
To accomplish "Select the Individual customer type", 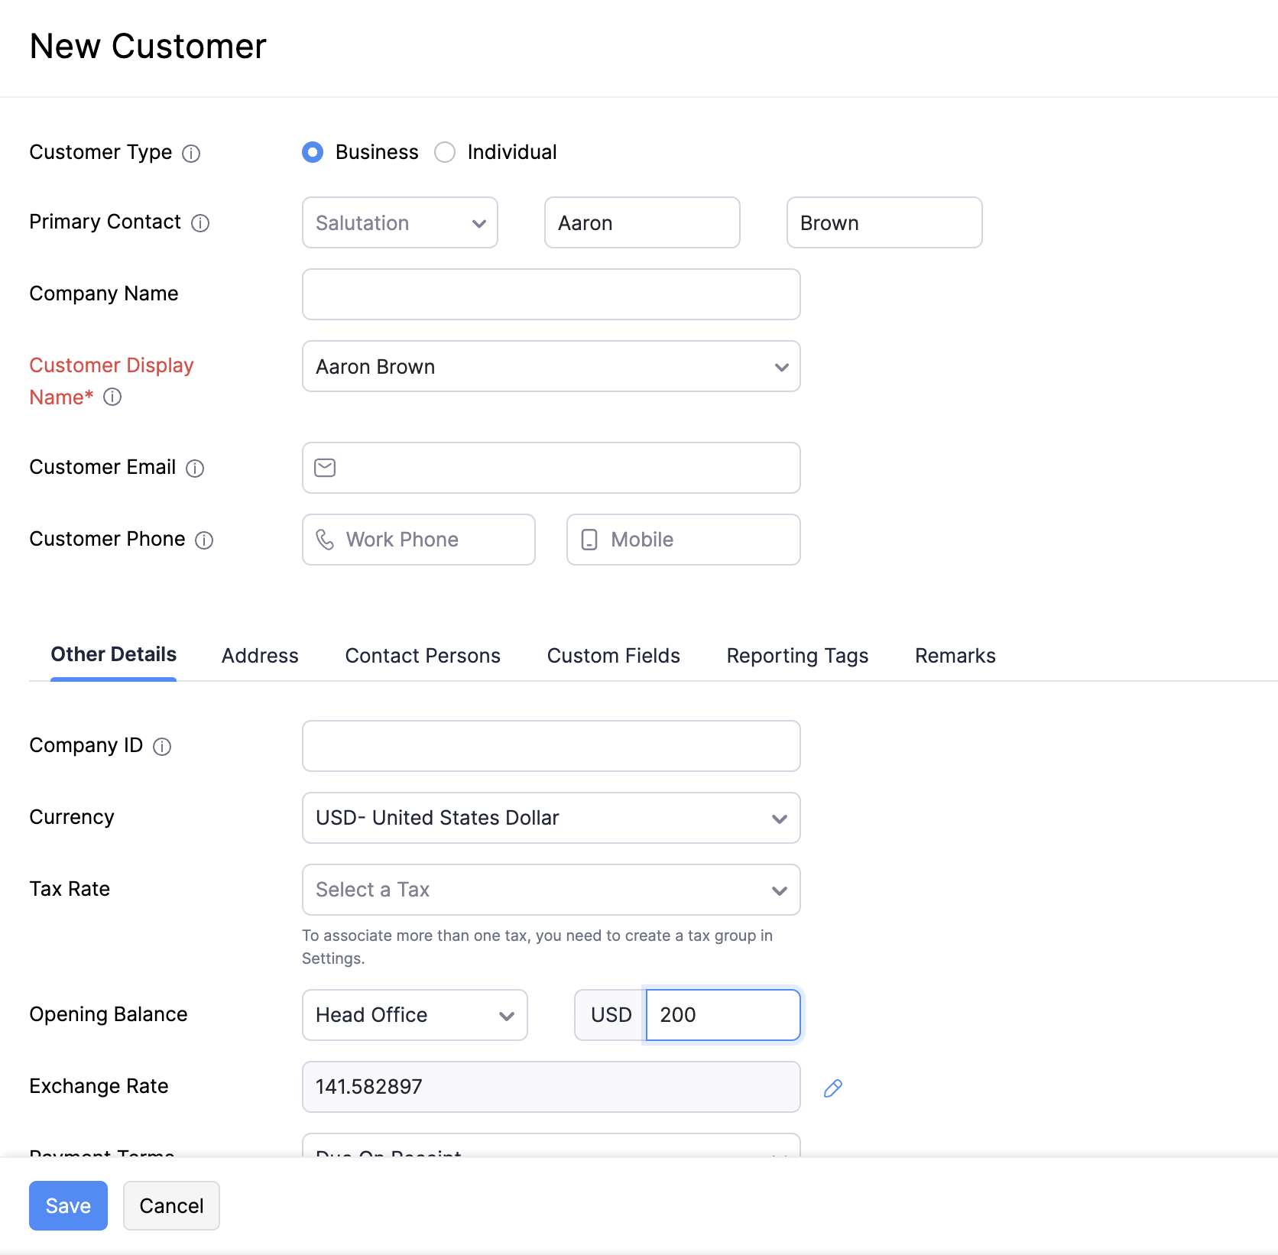I will pyautogui.click(x=446, y=152).
